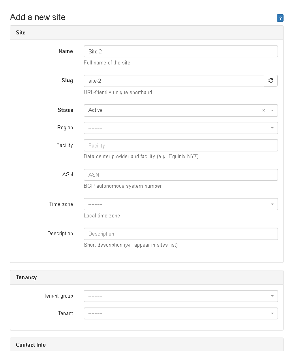Focus the Facility text field
The height and width of the screenshot is (351, 295).
click(x=180, y=145)
